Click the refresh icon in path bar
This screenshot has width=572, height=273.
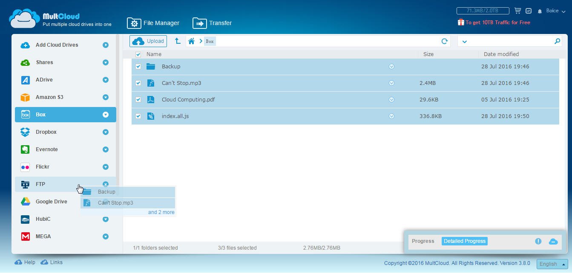coord(444,41)
